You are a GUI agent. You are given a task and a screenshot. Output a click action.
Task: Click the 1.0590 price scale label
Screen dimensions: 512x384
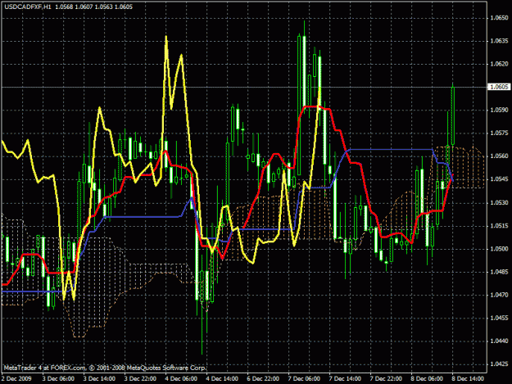tap(499, 110)
